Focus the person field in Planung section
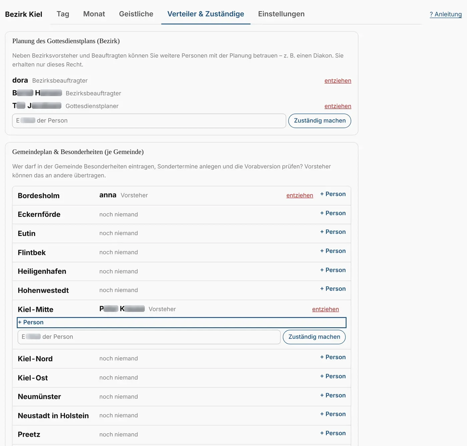The width and height of the screenshot is (467, 446). (x=149, y=121)
